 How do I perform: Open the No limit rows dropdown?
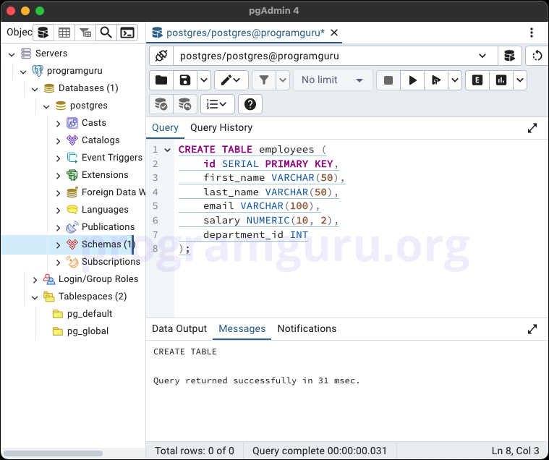point(333,80)
